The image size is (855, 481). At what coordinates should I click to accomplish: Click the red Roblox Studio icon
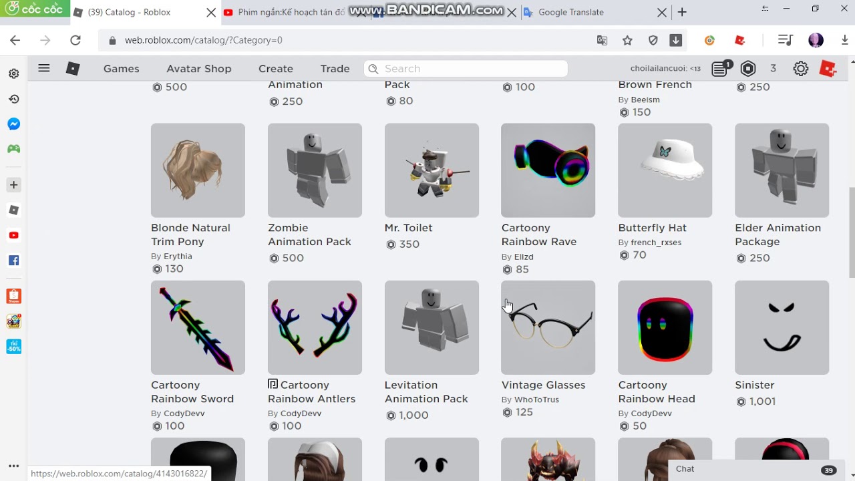click(828, 68)
